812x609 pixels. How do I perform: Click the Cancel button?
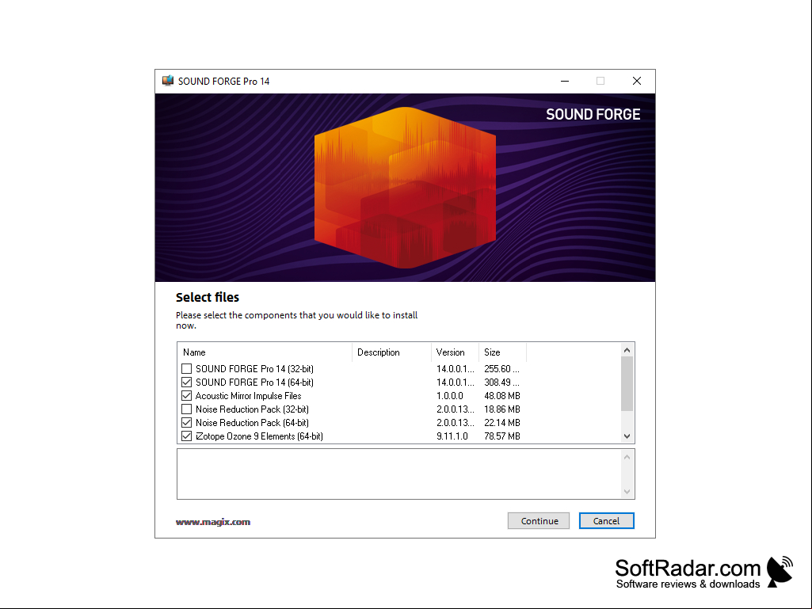point(606,521)
